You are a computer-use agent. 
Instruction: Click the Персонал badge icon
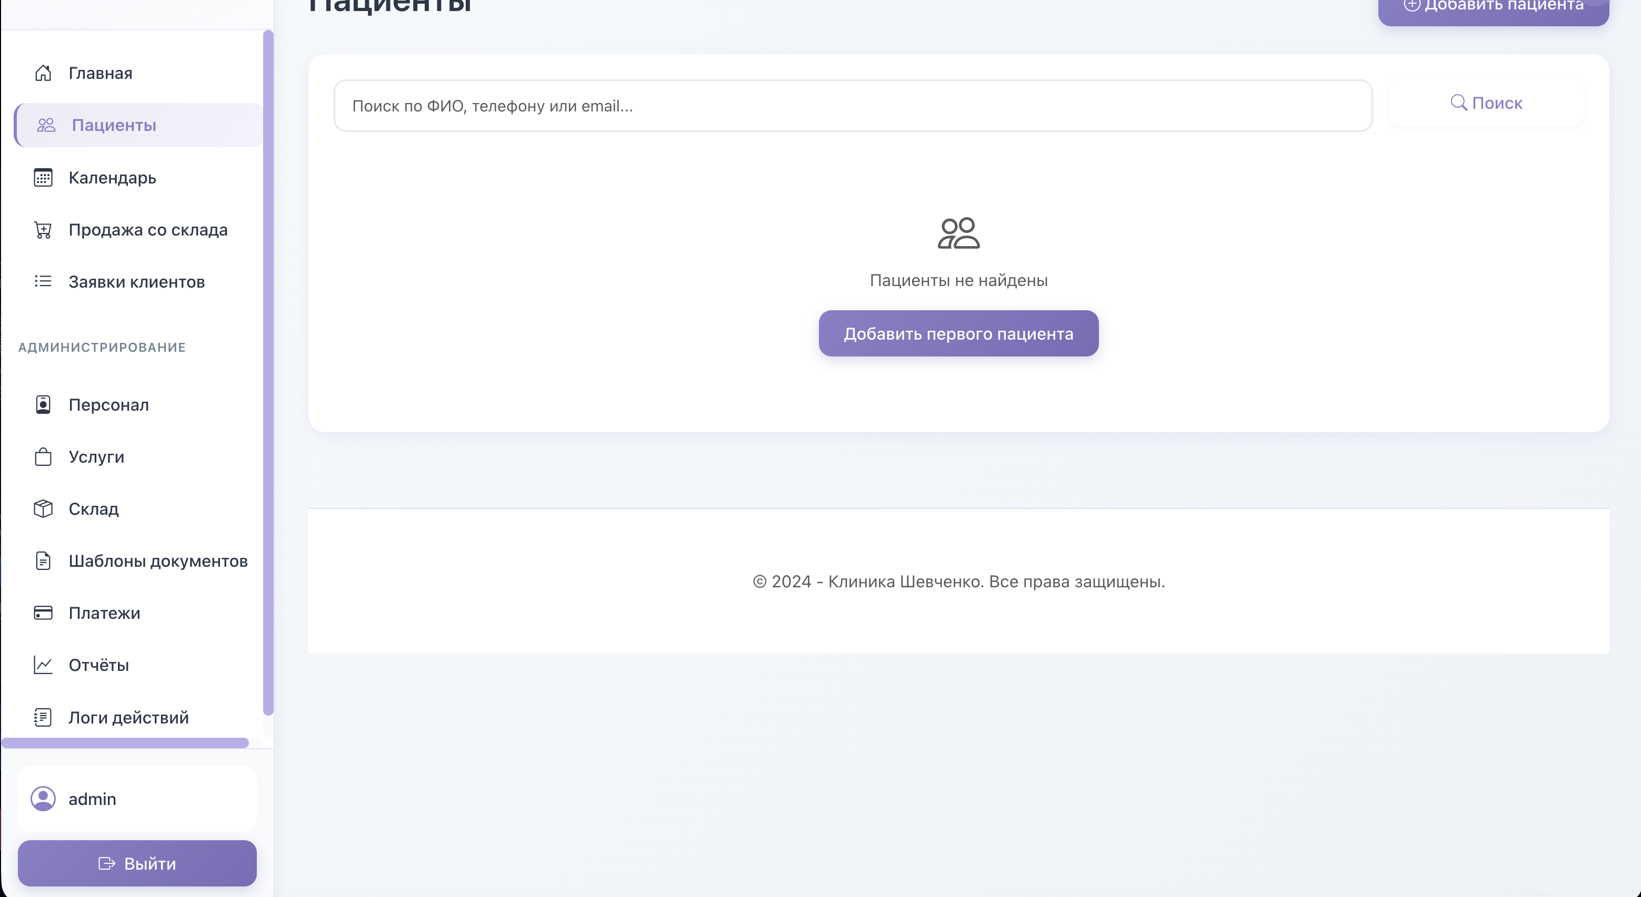[x=43, y=404]
